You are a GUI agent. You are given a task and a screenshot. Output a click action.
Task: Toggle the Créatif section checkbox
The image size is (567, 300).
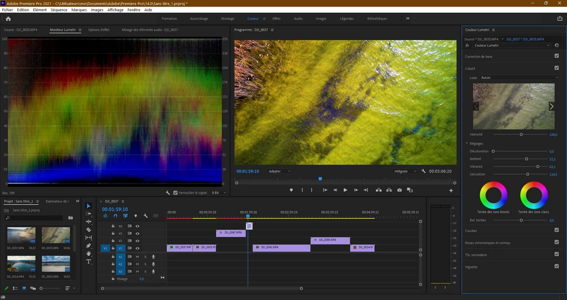(557, 68)
